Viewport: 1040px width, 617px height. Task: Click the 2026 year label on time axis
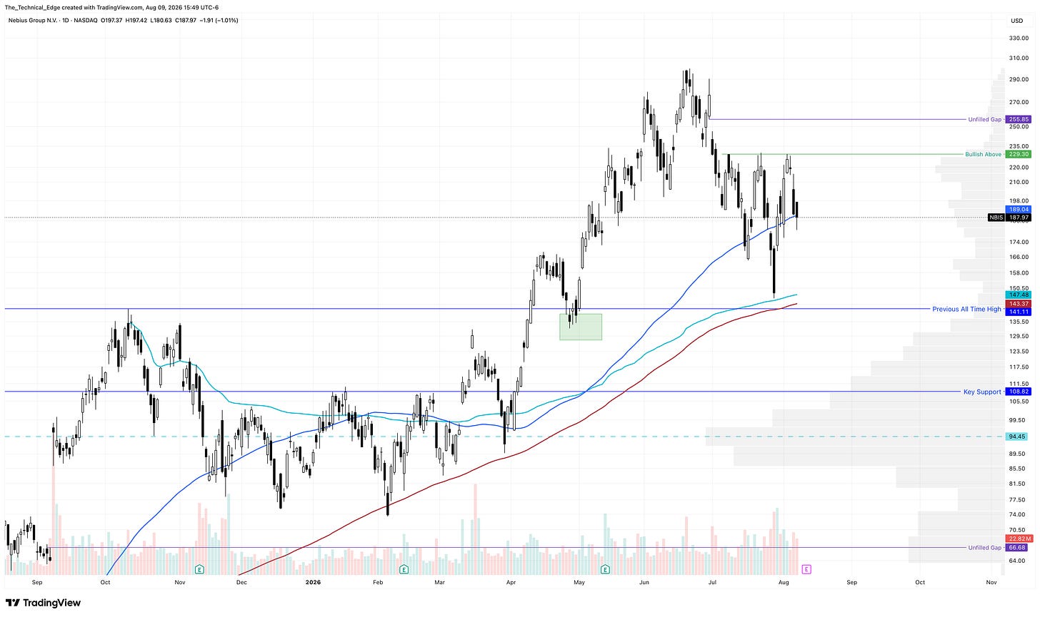[313, 582]
